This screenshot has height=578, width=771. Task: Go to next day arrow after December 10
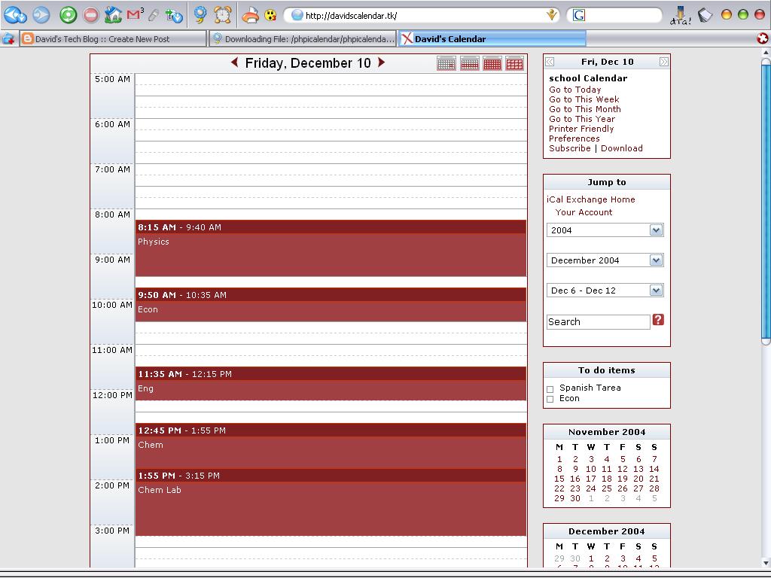(x=381, y=62)
